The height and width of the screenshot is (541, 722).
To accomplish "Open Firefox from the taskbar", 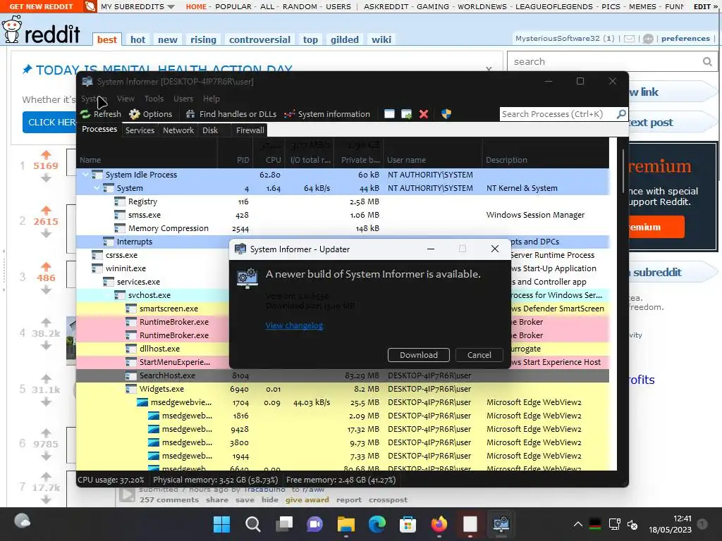I will [439, 524].
